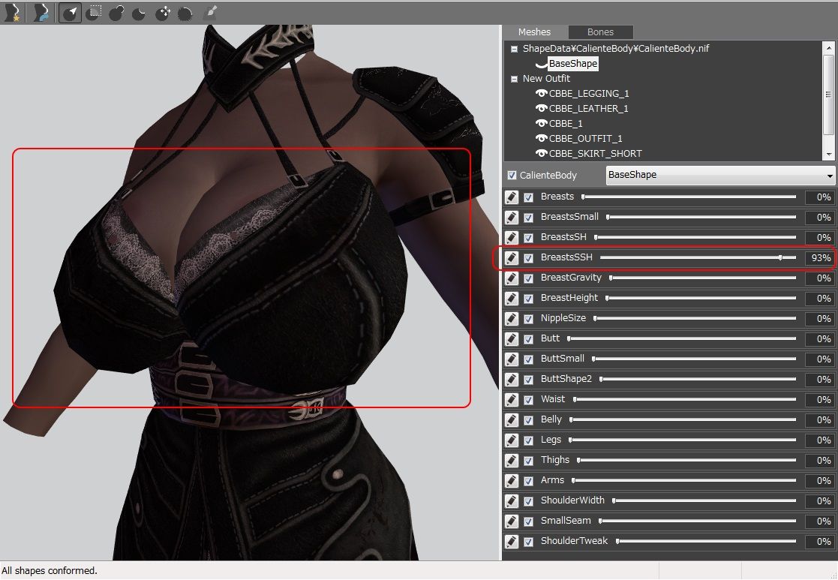838x580 pixels.
Task: Click the edit pencil for BreastsSSH slider
Action: tap(512, 258)
